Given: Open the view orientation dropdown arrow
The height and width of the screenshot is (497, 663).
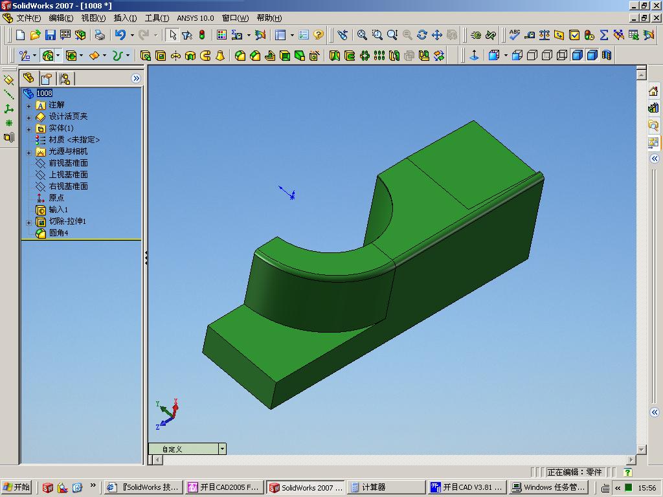Looking at the screenshot, I should point(506,56).
